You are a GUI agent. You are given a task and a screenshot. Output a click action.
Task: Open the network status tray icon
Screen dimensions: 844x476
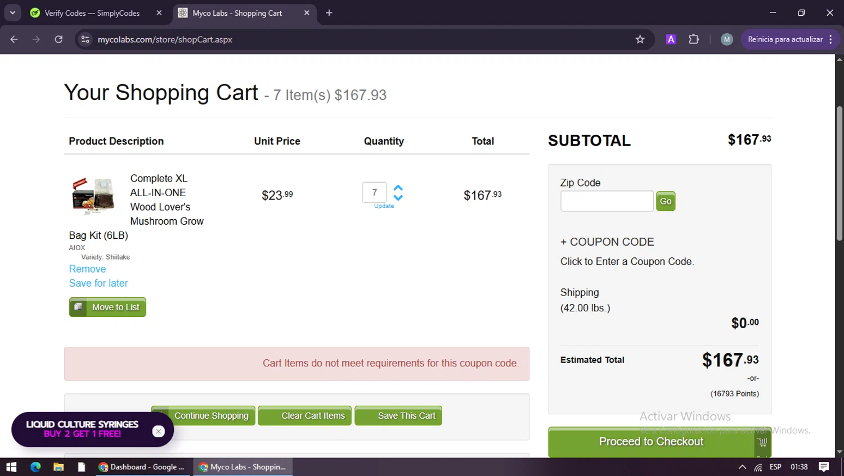click(758, 467)
